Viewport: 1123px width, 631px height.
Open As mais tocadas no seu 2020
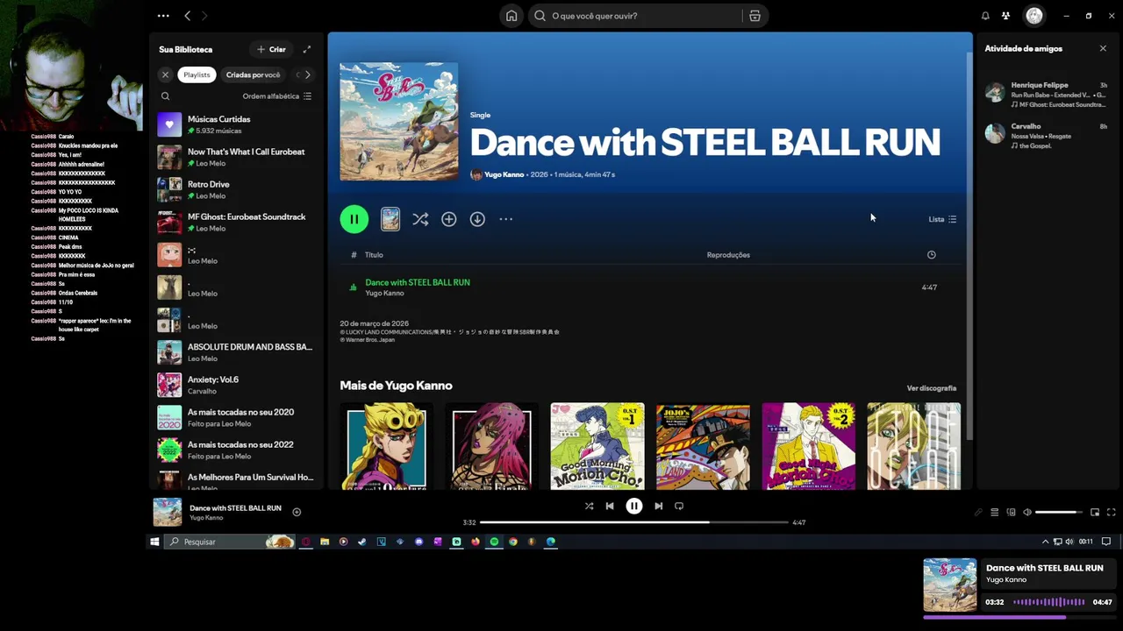click(235, 417)
